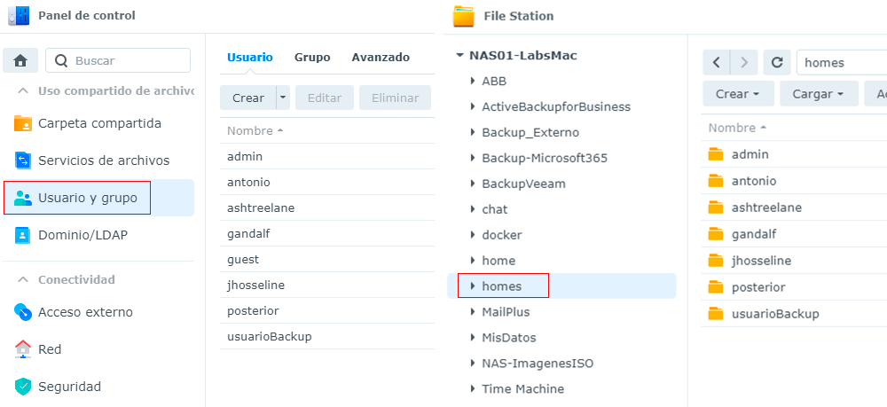Click the home icon in Panel de control
887x407 pixels.
tap(20, 60)
